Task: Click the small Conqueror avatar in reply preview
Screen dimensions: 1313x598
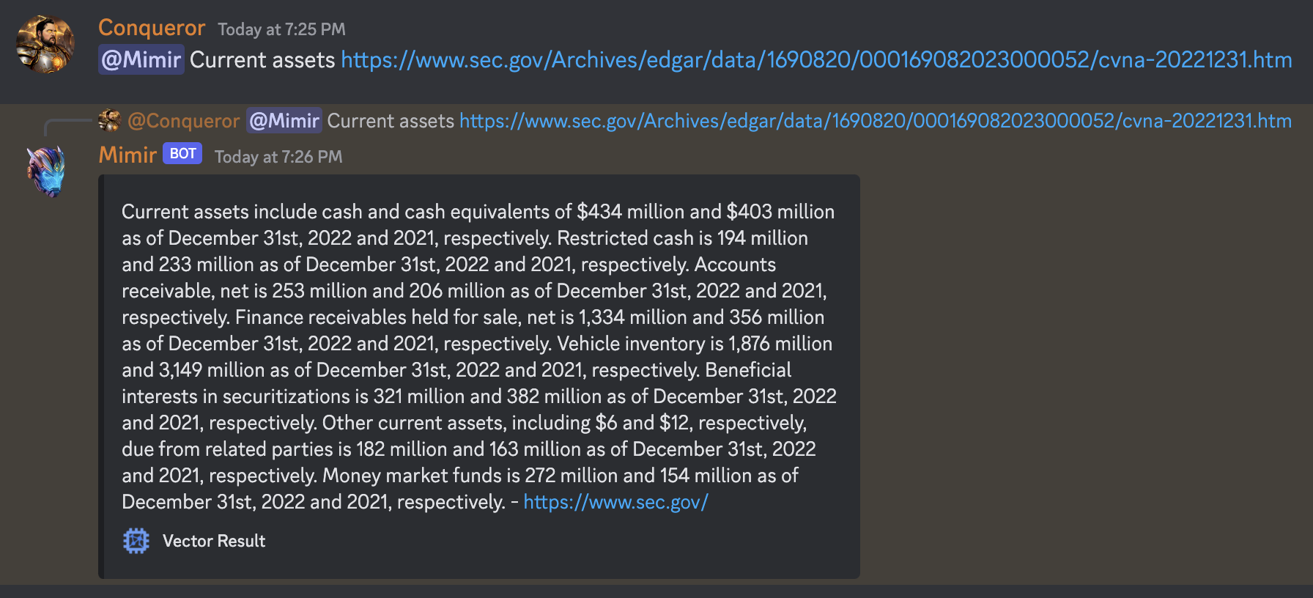Action: click(109, 120)
